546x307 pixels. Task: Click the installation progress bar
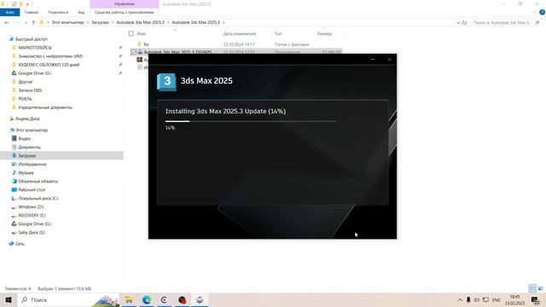[x=252, y=121]
